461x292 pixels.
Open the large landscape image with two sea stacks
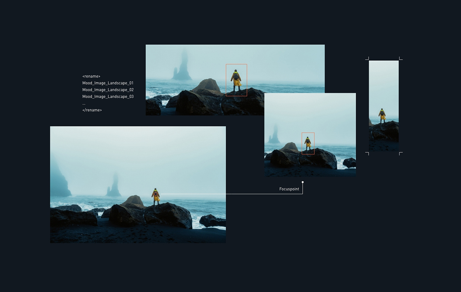138,185
